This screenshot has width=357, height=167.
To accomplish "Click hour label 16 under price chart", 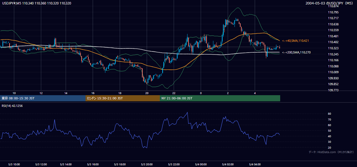I will pyautogui.click(x=93, y=93).
